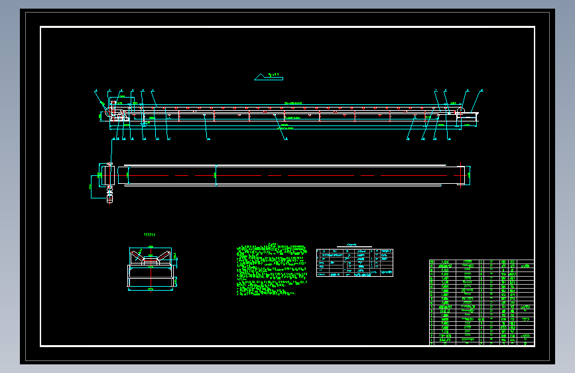575x373 pixels.
Task: Select the parts list table at bottom right
Action: tap(482, 303)
